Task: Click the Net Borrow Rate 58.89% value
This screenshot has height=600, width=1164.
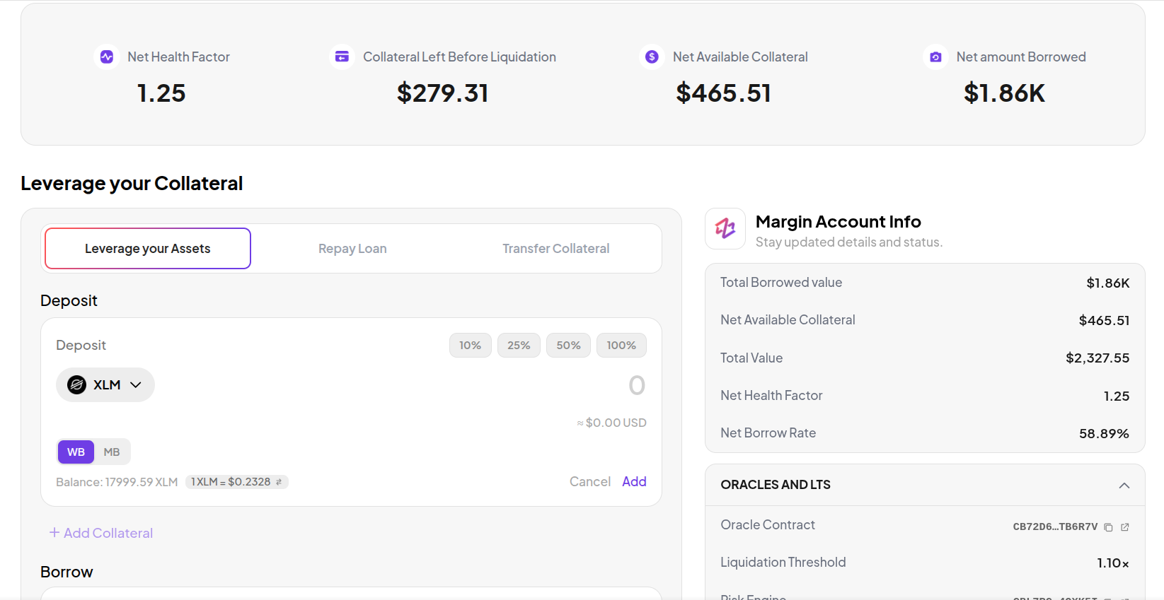Action: [1104, 434]
